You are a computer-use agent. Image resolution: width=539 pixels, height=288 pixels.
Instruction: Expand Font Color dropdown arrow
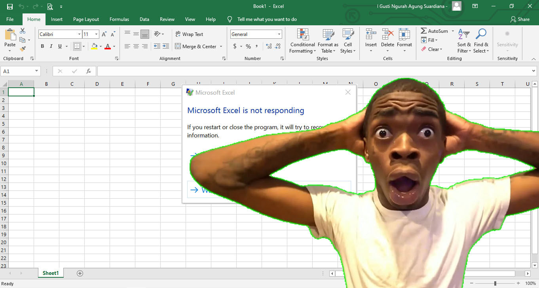(114, 46)
